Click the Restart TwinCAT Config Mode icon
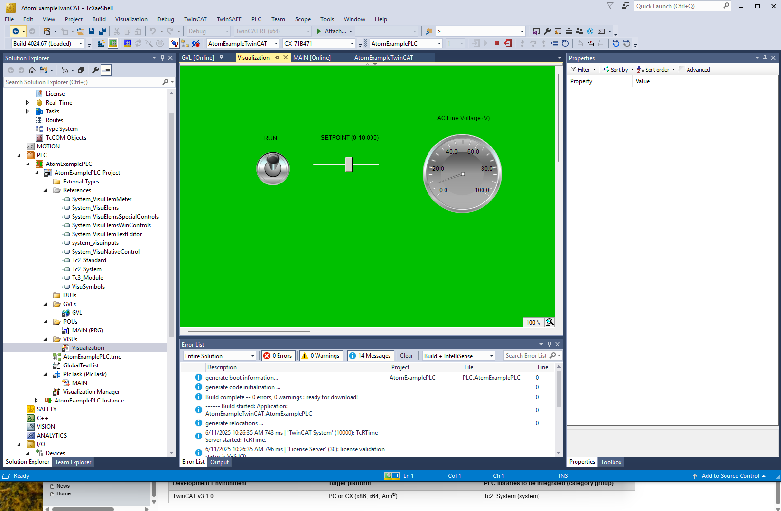The width and height of the screenshot is (781, 511). pos(128,44)
